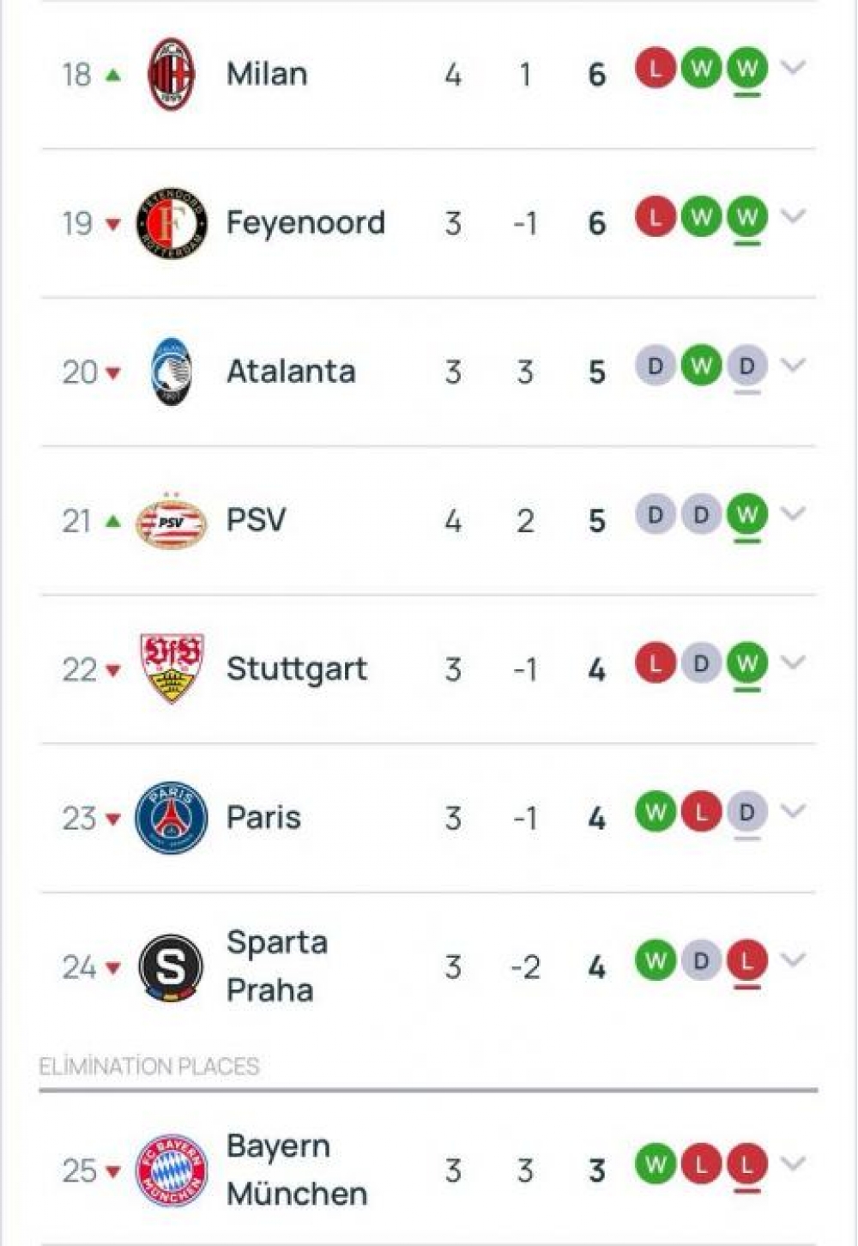The image size is (858, 1246).
Task: Click the Sparta Praha club crest
Action: point(172,967)
